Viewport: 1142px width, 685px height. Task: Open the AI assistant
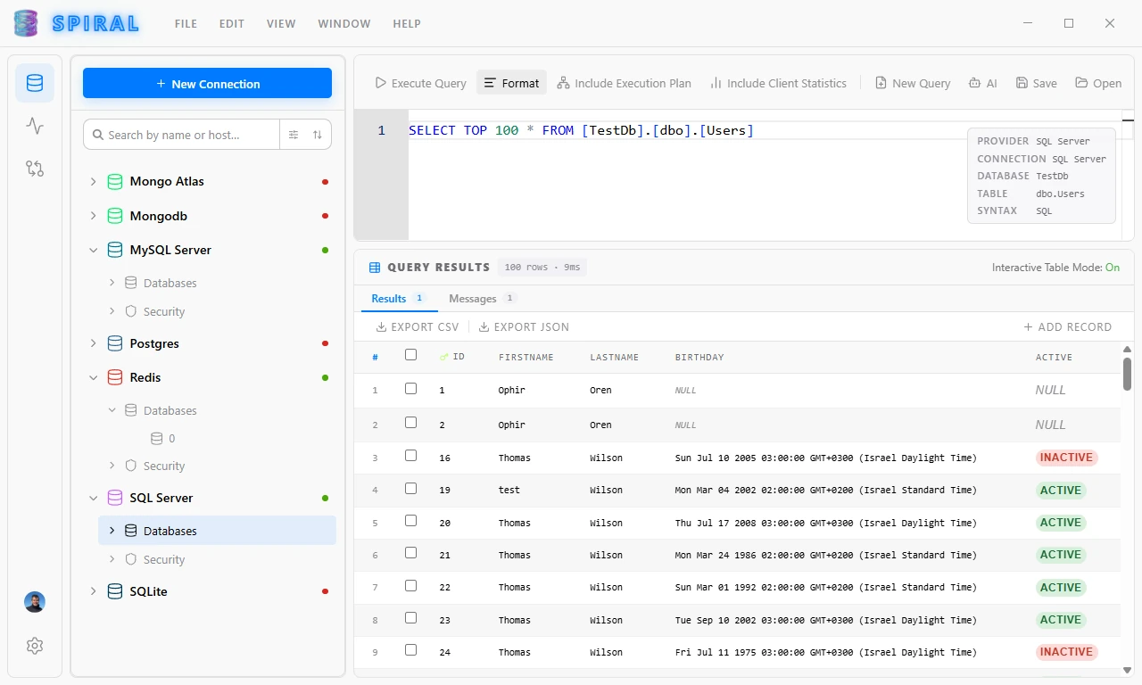coord(983,83)
